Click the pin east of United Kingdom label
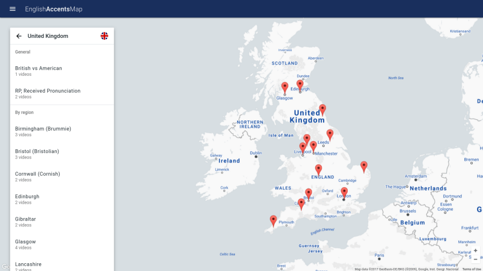Screen dimensions: 483x271 coord(322,109)
